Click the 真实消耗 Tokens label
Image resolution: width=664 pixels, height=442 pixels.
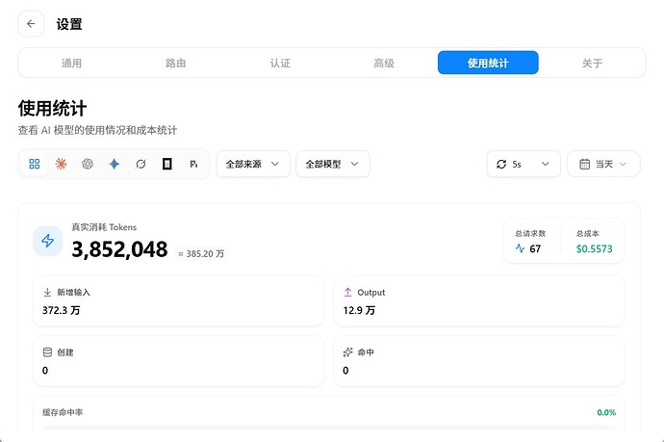coord(104,227)
